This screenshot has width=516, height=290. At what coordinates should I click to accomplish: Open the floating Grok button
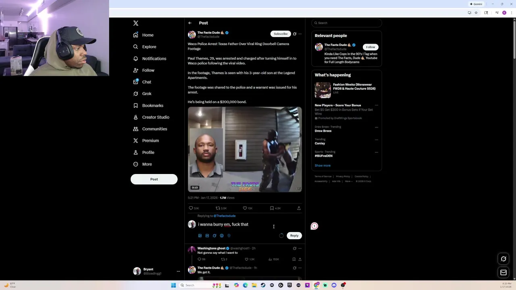coord(504,259)
